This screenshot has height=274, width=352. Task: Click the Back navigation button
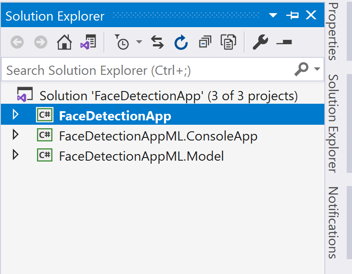(x=17, y=42)
